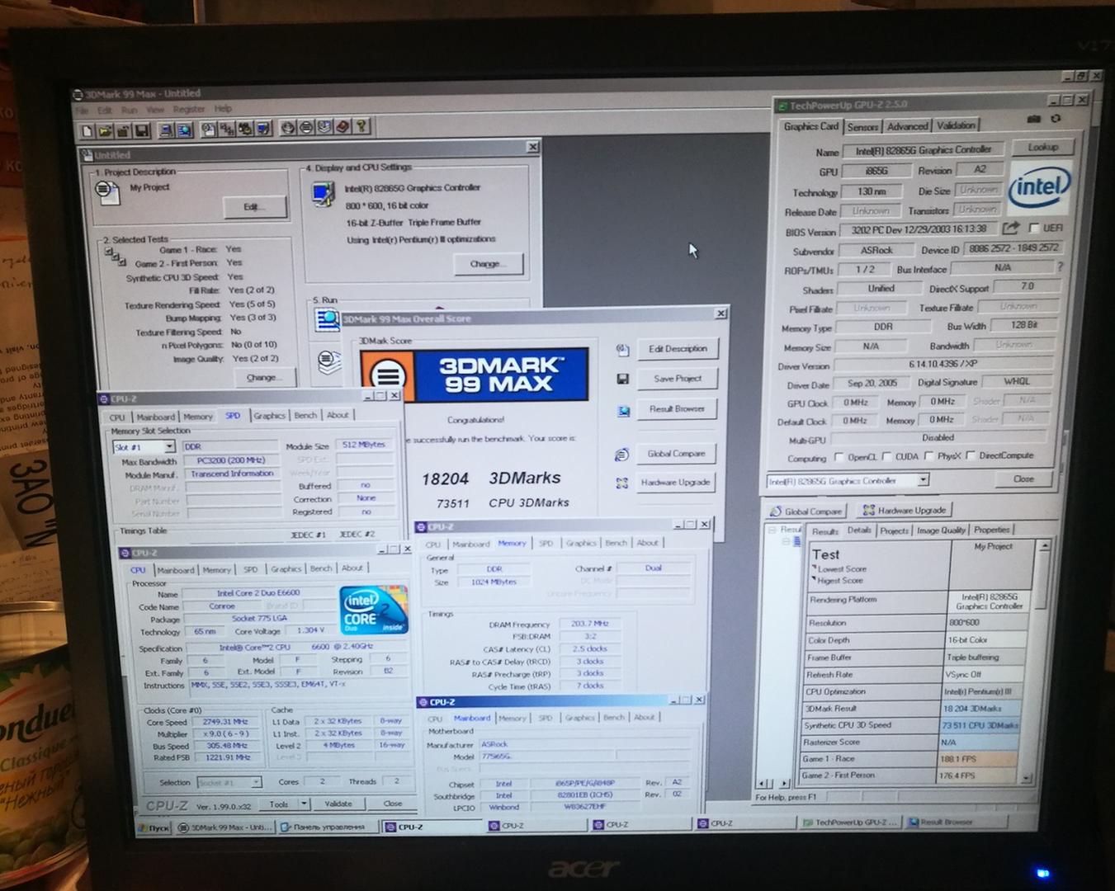Image resolution: width=1115 pixels, height=891 pixels.
Task: Open the Socket #1 selection dropdown in CPU-Z
Action: [x=257, y=781]
